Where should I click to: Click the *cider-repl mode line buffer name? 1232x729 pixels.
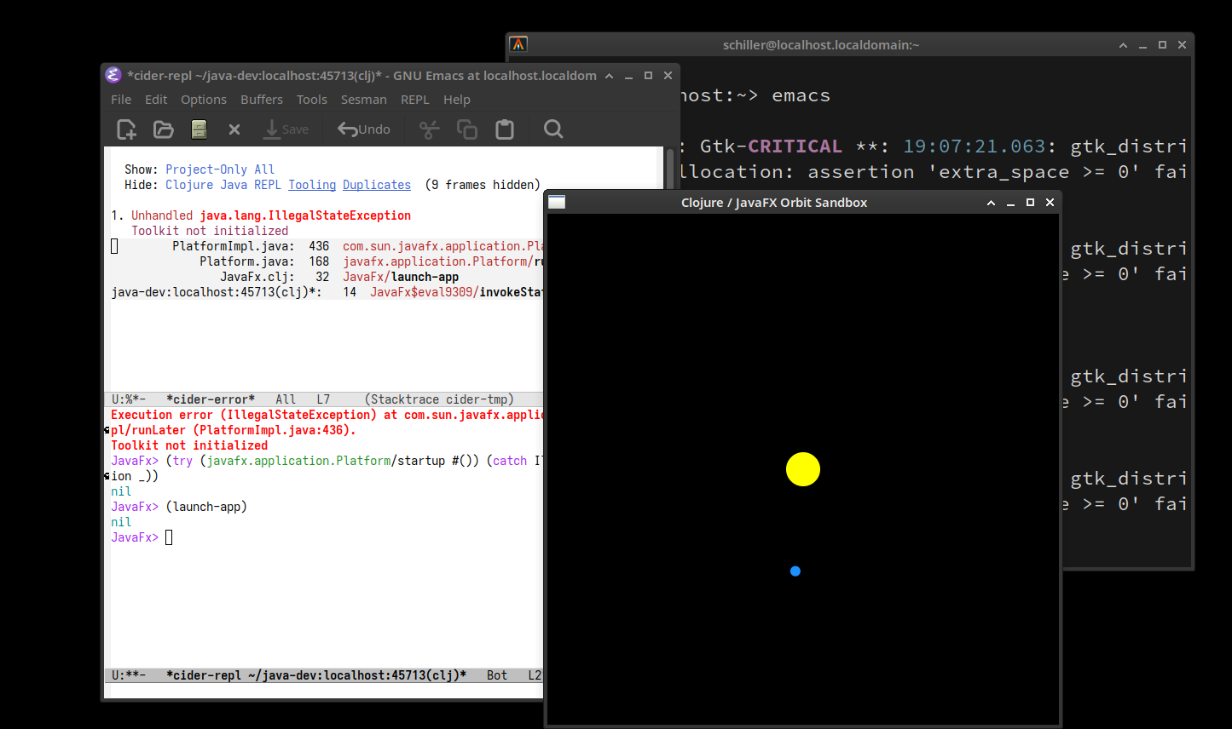(316, 675)
